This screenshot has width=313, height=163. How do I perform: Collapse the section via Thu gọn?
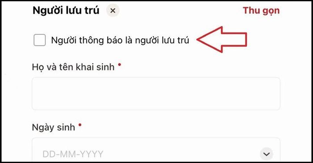click(261, 11)
